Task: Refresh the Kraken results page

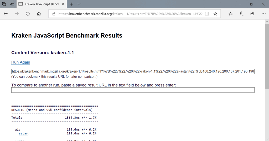Action: point(28,14)
